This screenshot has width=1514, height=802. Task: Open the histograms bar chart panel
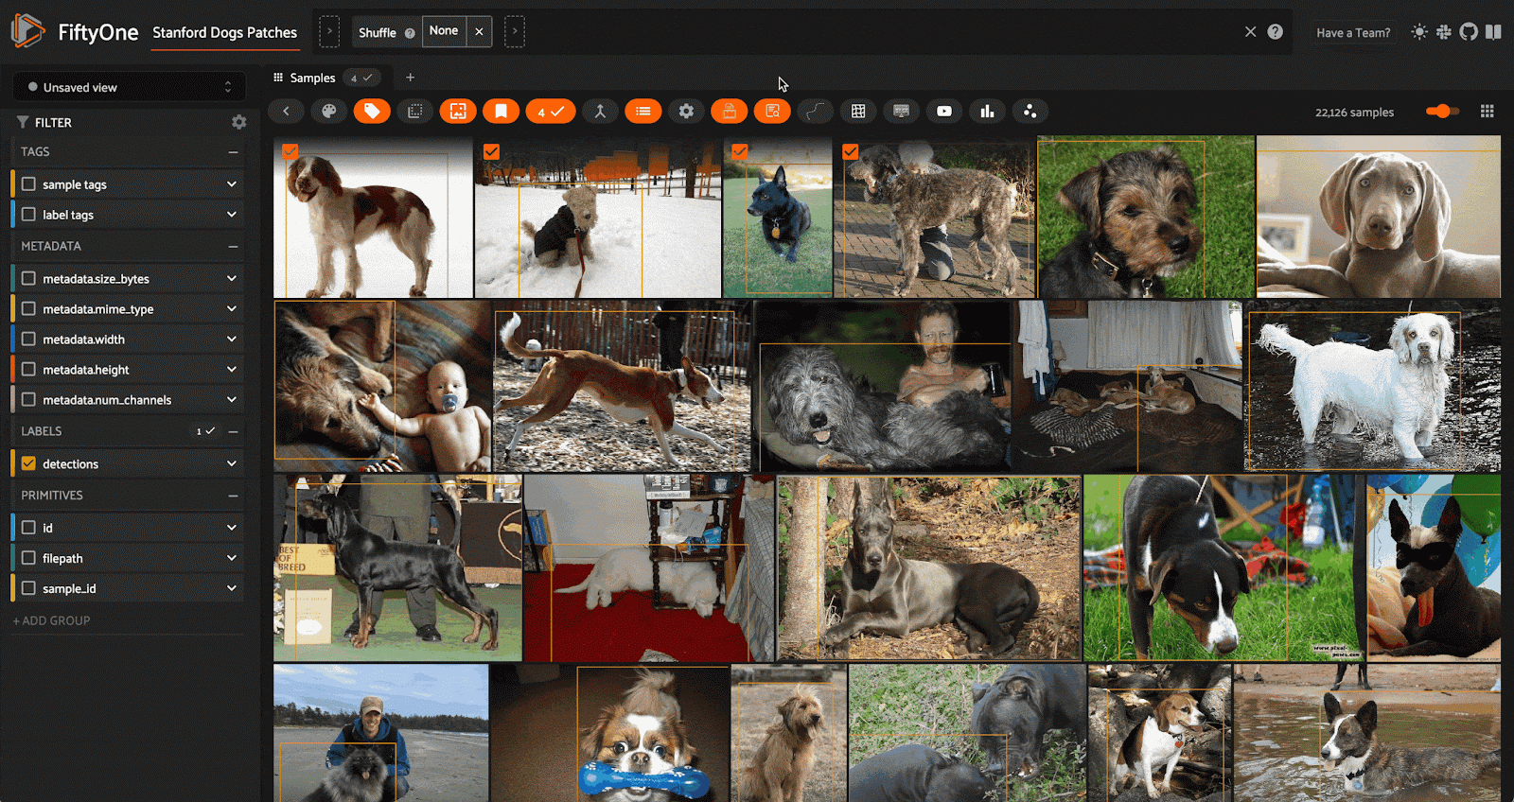pyautogui.click(x=987, y=112)
